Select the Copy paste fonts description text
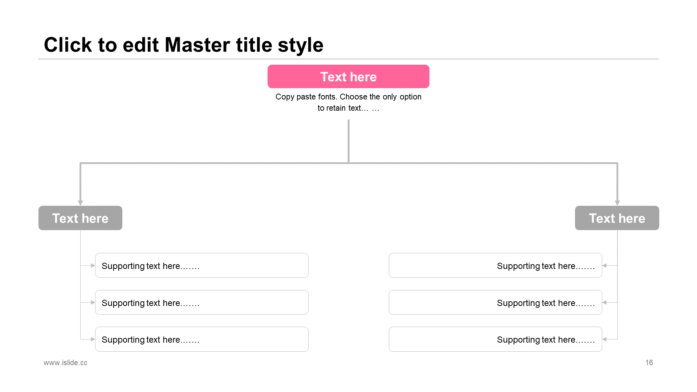 point(348,102)
